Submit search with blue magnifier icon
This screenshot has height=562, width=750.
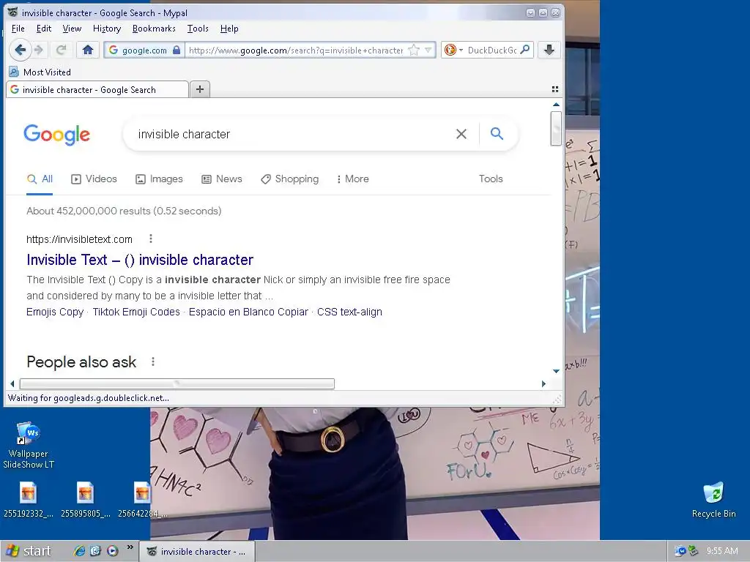[x=497, y=134]
